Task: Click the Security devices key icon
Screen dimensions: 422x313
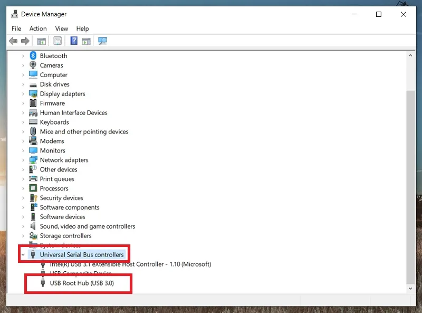Action: pyautogui.click(x=33, y=198)
